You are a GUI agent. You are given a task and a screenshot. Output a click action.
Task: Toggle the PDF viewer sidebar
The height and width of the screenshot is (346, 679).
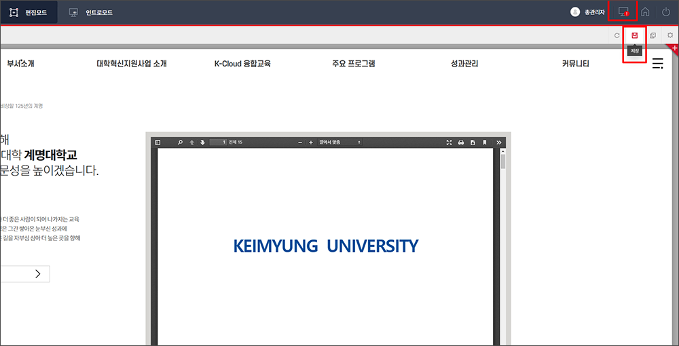click(158, 142)
